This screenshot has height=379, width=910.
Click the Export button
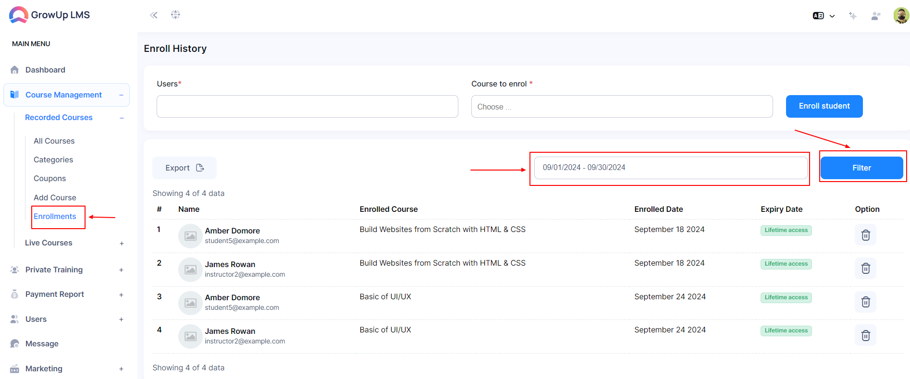184,168
